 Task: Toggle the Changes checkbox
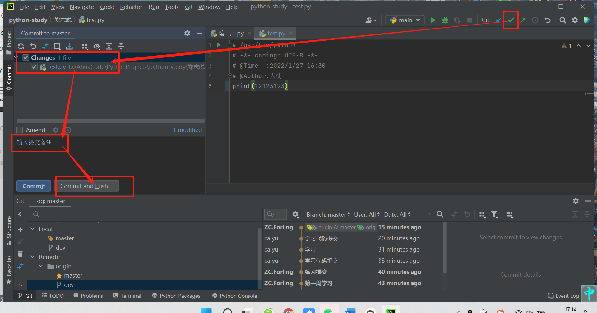pyautogui.click(x=26, y=57)
